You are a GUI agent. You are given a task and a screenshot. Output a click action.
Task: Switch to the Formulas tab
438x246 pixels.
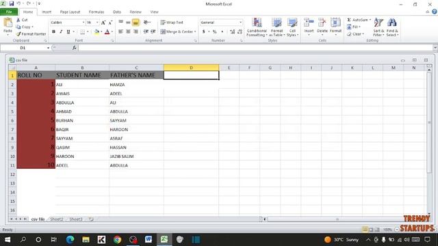pyautogui.click(x=96, y=12)
